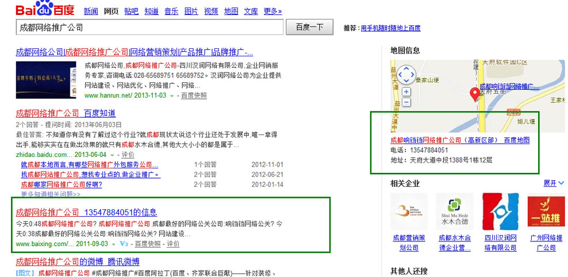Open the 更多 navigation menu
This screenshot has height=277, width=568.
[273, 11]
